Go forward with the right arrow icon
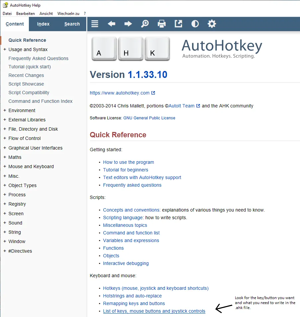 click(x=128, y=24)
